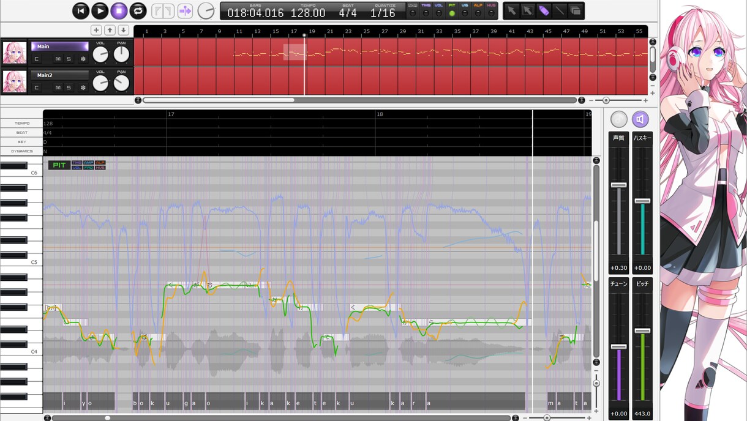Screen dimensions: 747x421
Task: Start playback with the play button
Action: coord(100,10)
